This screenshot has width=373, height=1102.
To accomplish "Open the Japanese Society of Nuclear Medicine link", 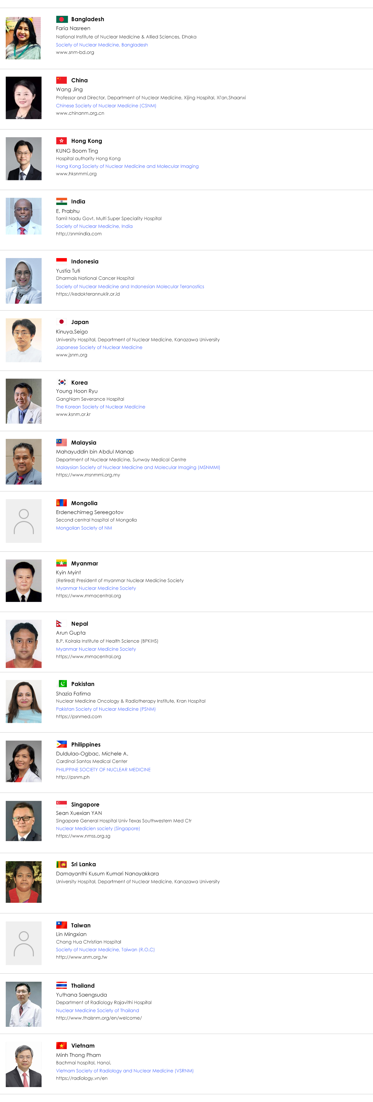I will point(99,347).
